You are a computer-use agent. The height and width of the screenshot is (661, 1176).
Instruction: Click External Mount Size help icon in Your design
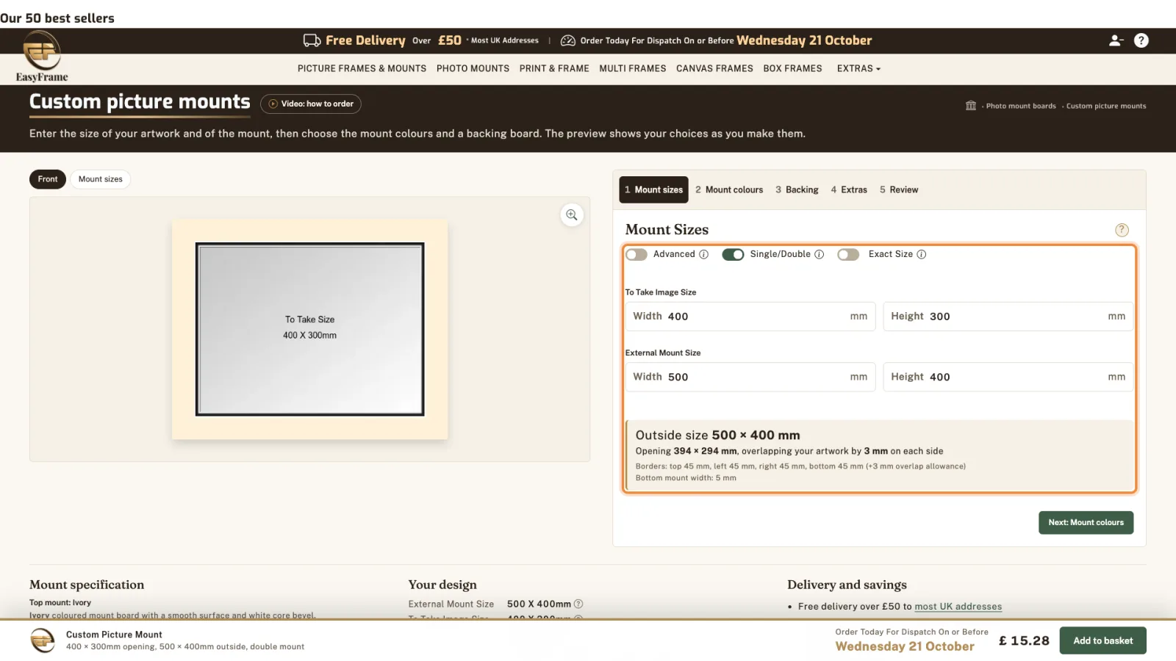click(x=578, y=604)
